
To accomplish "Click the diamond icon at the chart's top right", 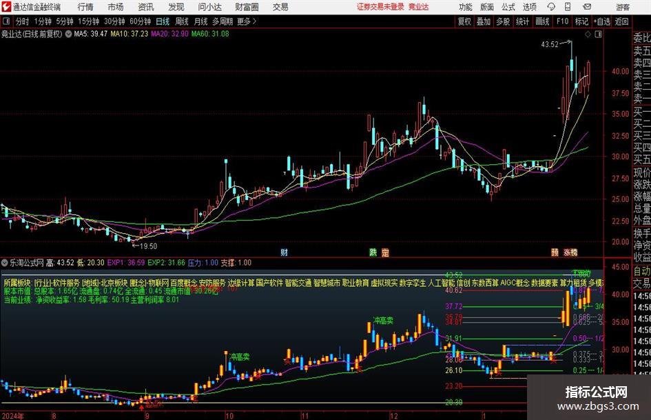I will 588,34.
